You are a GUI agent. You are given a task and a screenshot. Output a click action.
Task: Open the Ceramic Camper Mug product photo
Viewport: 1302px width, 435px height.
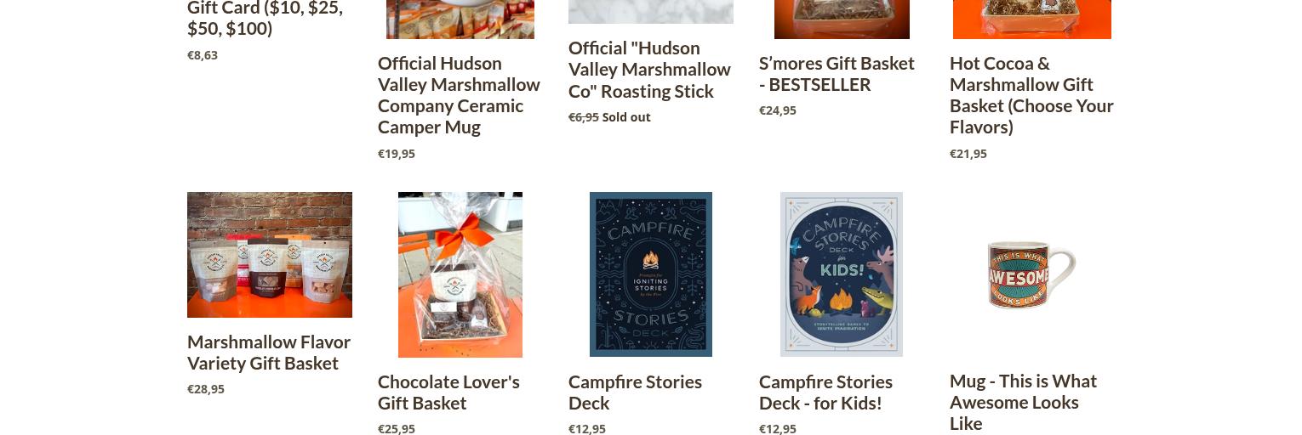[460, 19]
